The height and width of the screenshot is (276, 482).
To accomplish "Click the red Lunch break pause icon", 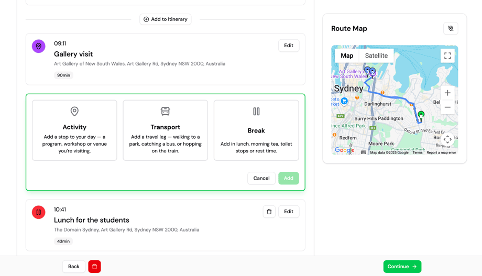I will coord(39,212).
